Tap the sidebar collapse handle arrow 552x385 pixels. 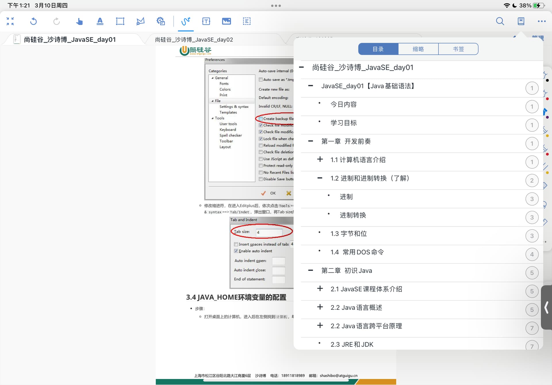546,307
